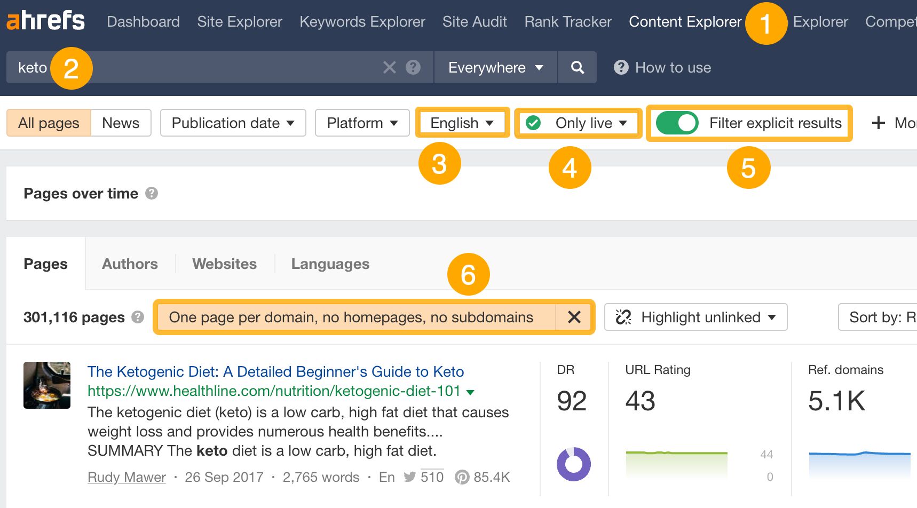917x508 pixels.
Task: Click the Twitter icon showing 510 shares
Action: pyautogui.click(x=409, y=477)
